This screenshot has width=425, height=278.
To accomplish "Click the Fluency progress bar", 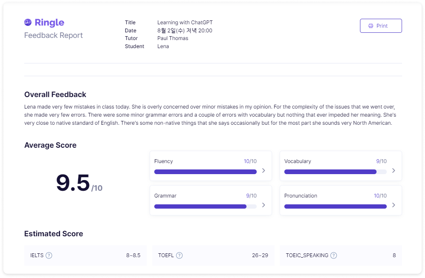I will tap(205, 172).
